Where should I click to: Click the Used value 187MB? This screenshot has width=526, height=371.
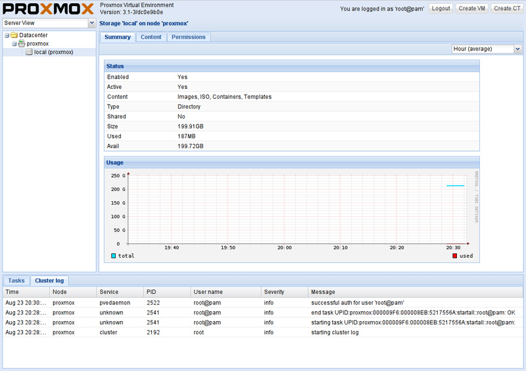click(186, 136)
